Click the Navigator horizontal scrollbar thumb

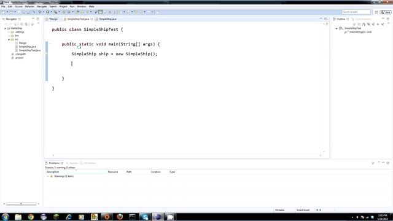click(21, 204)
